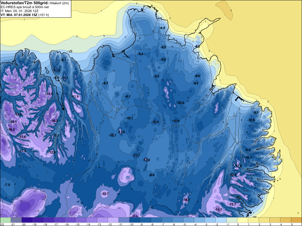Click the -11.9 temperature label
Image resolution: width=302 pixels, height=226 pixels.
pyautogui.click(x=75, y=96)
